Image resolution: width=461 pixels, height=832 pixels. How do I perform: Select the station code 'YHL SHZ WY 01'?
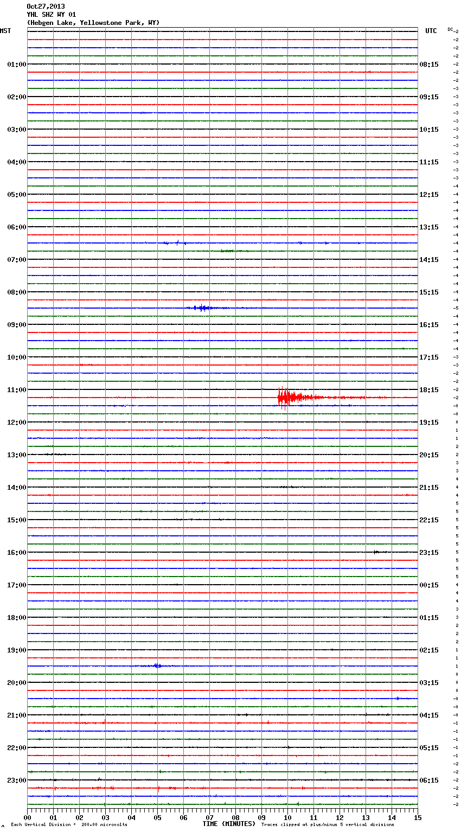click(x=52, y=15)
